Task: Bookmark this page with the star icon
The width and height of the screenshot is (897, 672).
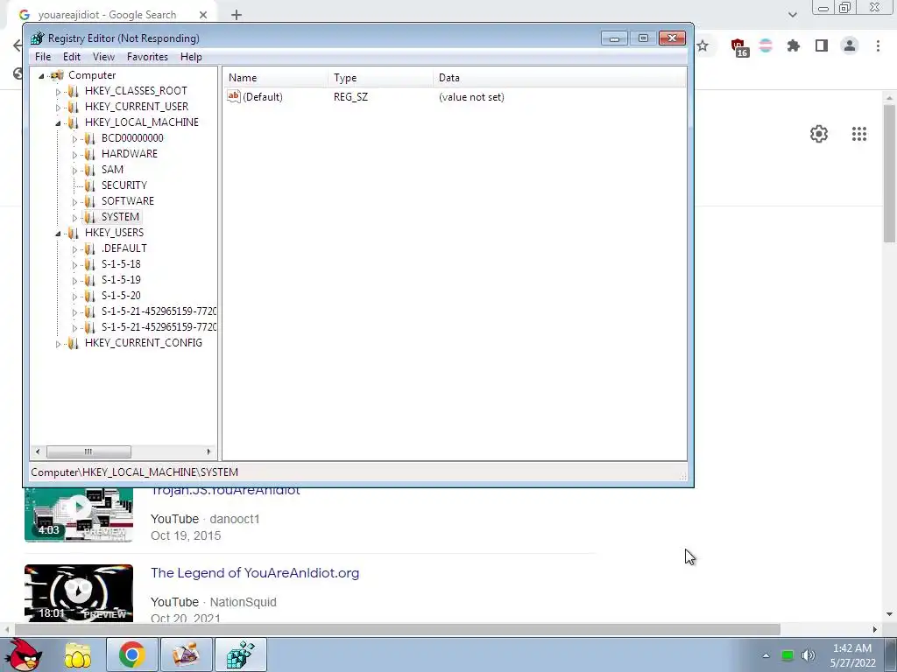Action: tap(703, 45)
